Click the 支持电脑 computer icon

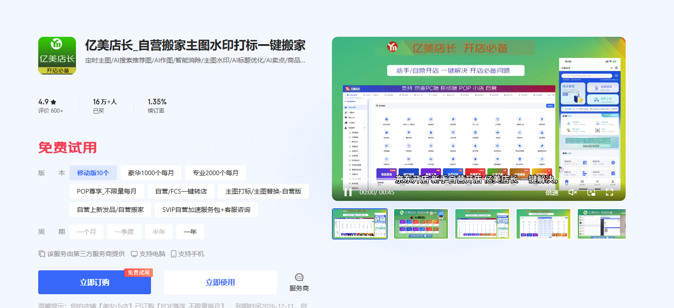(x=134, y=254)
